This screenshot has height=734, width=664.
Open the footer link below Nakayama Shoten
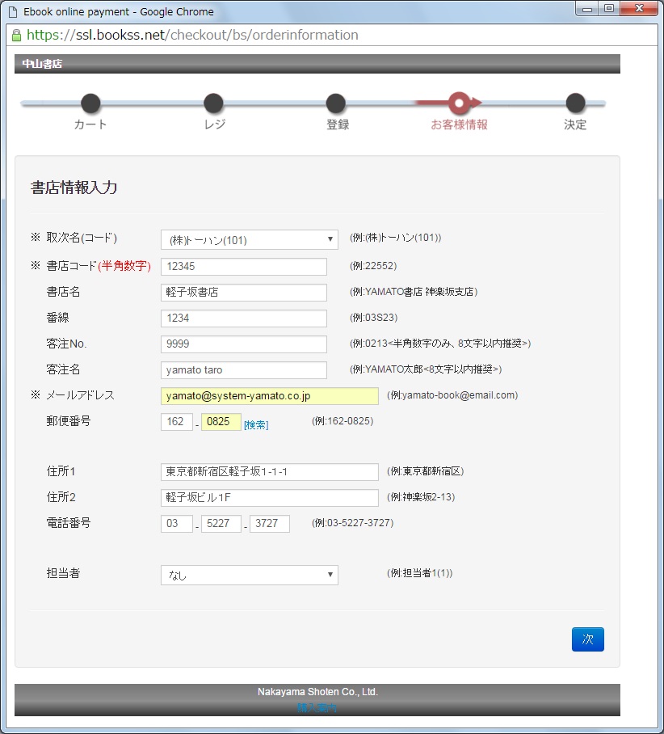tap(318, 707)
